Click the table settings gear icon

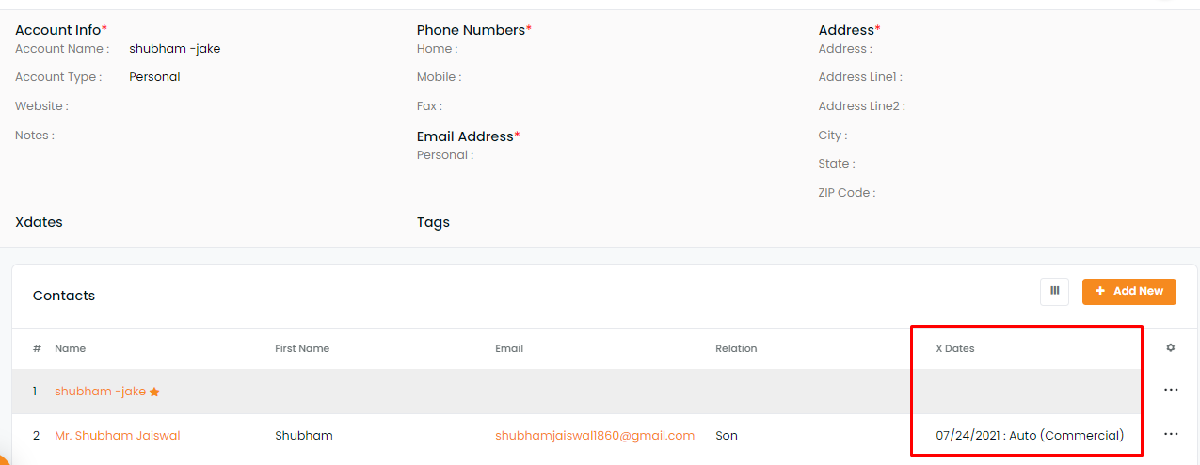pyautogui.click(x=1171, y=348)
